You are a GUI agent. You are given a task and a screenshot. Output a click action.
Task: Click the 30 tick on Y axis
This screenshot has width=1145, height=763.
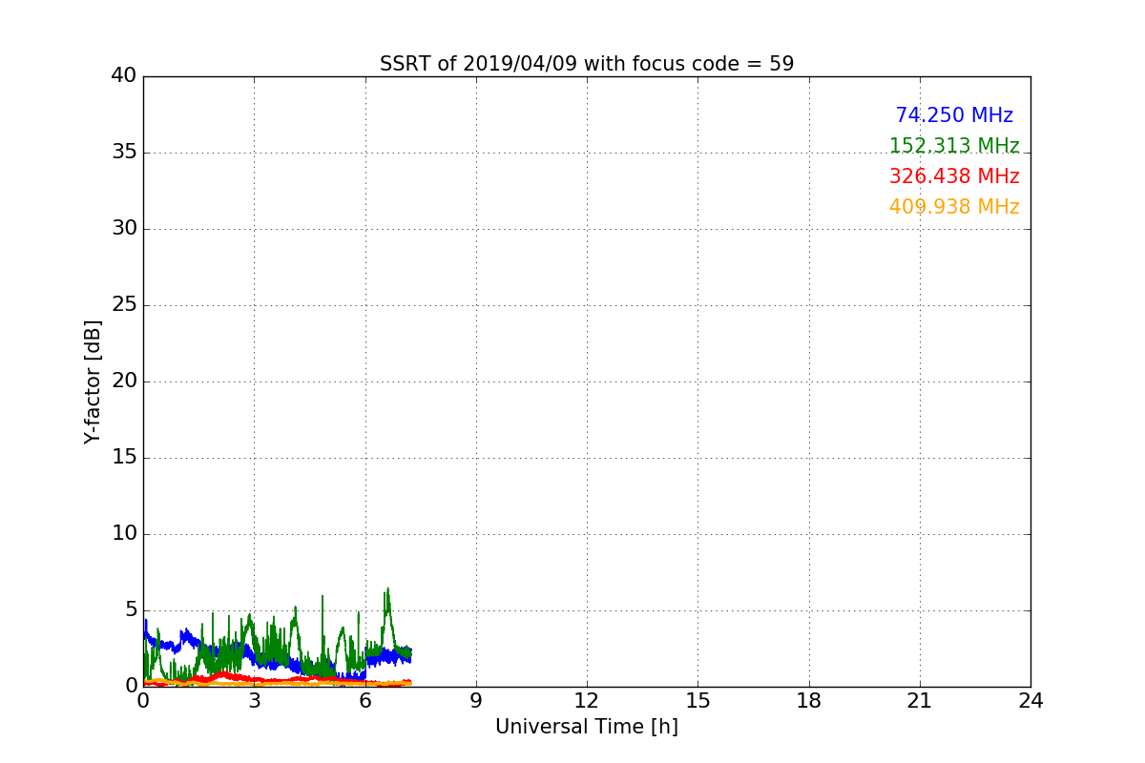pyautogui.click(x=124, y=229)
